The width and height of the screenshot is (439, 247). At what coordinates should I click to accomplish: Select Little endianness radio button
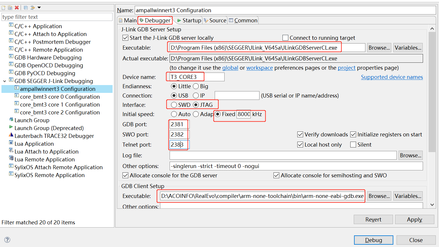point(174,86)
